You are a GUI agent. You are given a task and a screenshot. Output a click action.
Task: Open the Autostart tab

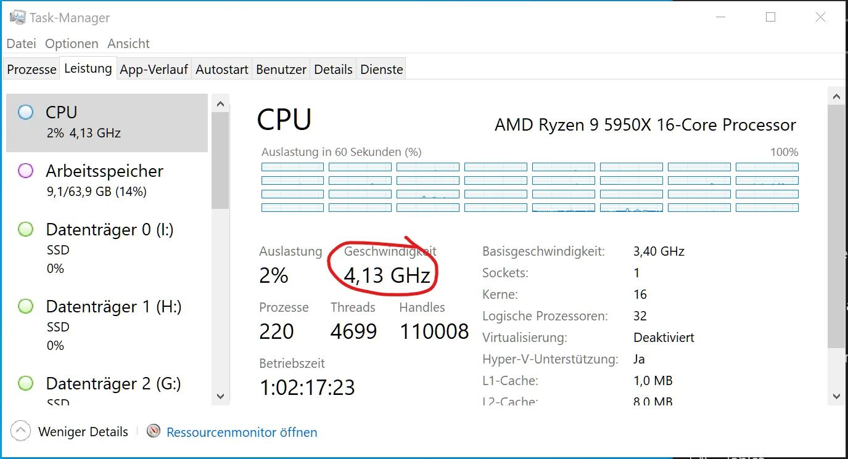pyautogui.click(x=222, y=70)
